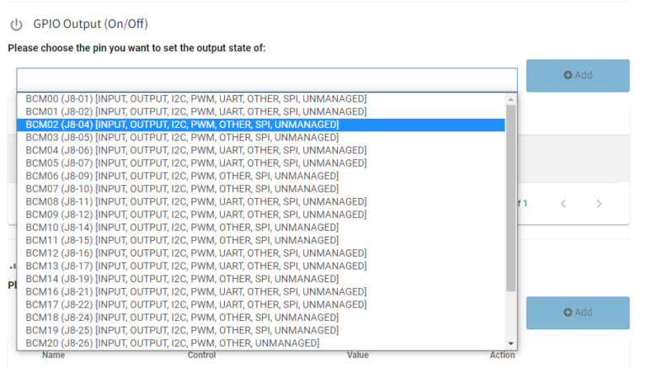Choose BCM17 (J8-22) from the dropdown

click(195, 304)
